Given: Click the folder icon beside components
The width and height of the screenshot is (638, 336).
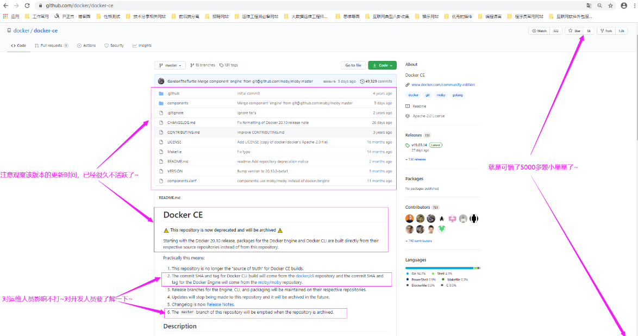Looking at the screenshot, I should [x=161, y=103].
